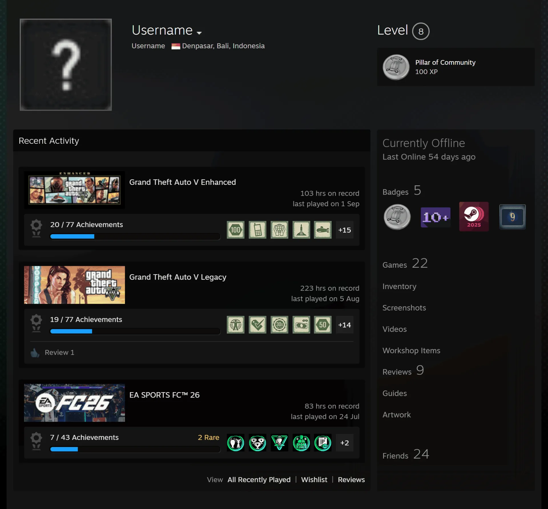Click the globe hands achievement icon
Viewport: 548px width, 509px height.
coord(279,230)
